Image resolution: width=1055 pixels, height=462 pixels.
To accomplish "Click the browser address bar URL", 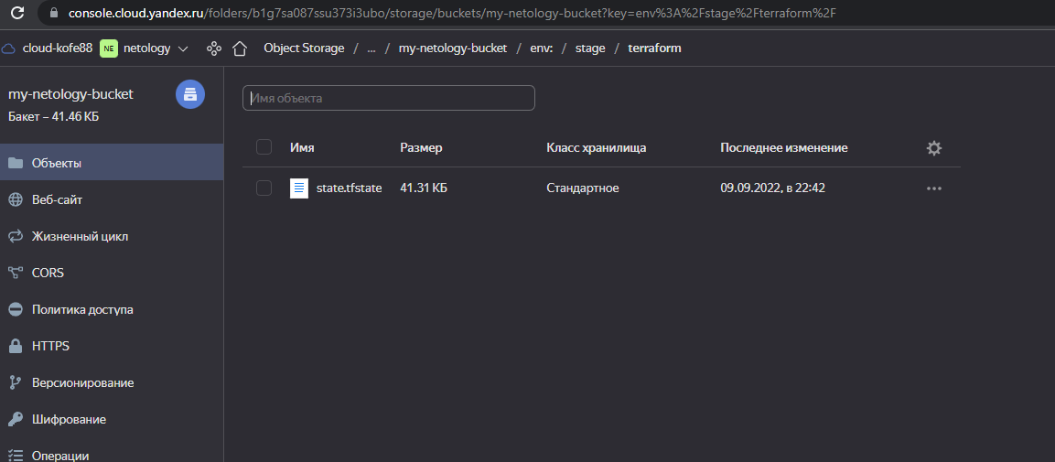I will coord(452,13).
